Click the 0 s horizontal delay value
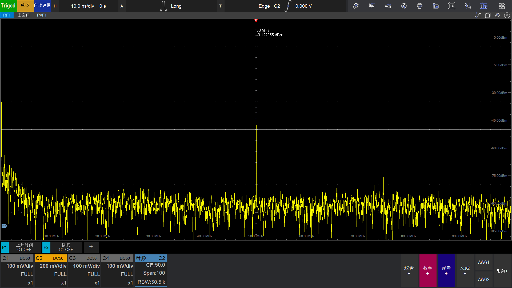This screenshot has height=288, width=512. pos(103,6)
